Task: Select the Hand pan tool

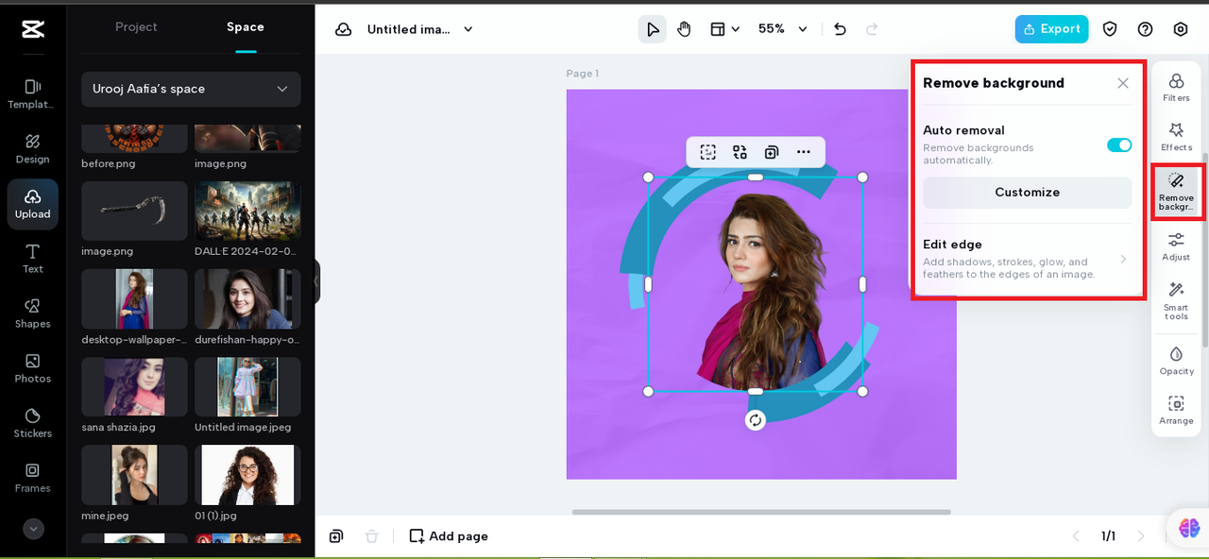Action: tap(684, 29)
